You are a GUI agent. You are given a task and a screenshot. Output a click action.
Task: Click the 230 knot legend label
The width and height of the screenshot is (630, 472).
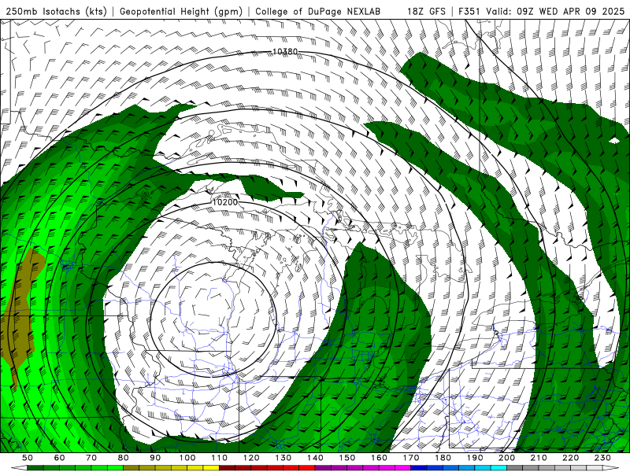click(x=603, y=458)
